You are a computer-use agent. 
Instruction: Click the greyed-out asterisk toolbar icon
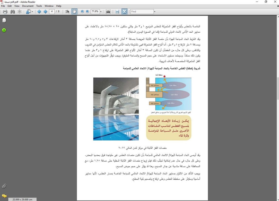pos(19,11)
